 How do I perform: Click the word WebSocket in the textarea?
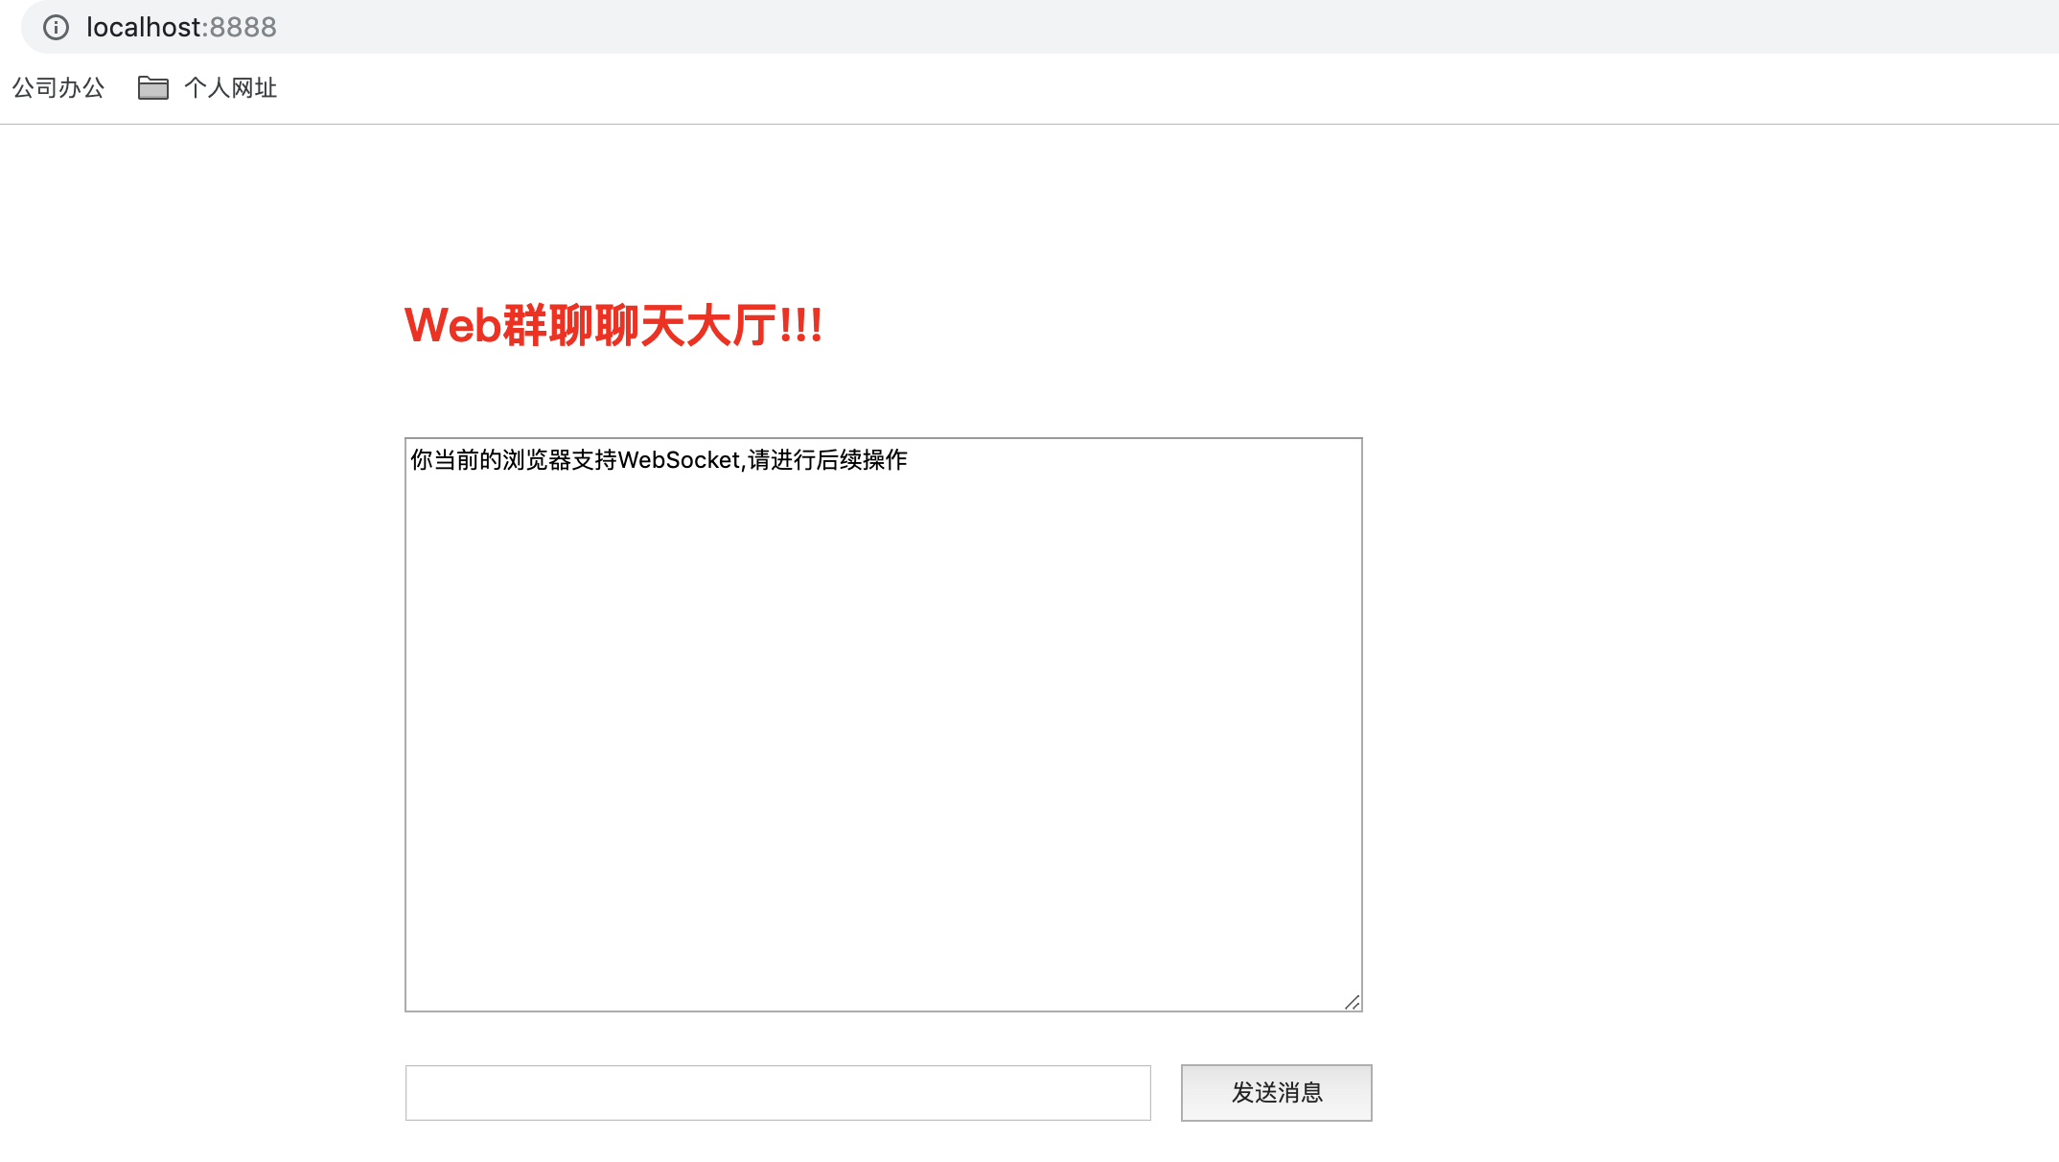tap(679, 460)
